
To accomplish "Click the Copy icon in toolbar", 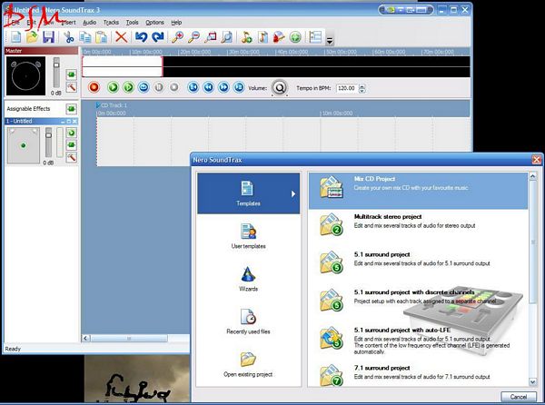I will pyautogui.click(x=85, y=37).
